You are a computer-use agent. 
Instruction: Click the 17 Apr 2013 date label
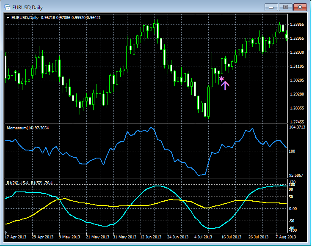coord(16,237)
